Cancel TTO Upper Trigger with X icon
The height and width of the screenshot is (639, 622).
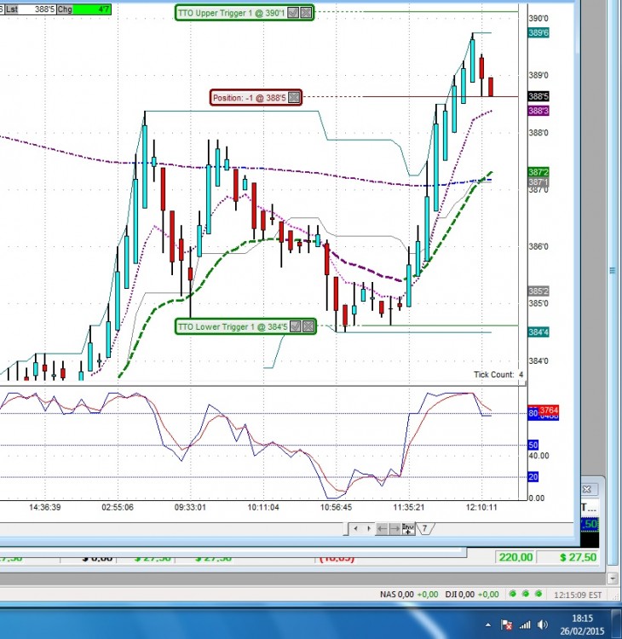306,13
